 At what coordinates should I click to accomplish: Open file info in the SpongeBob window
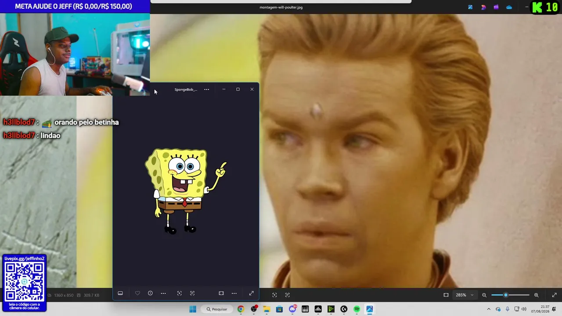click(x=150, y=293)
